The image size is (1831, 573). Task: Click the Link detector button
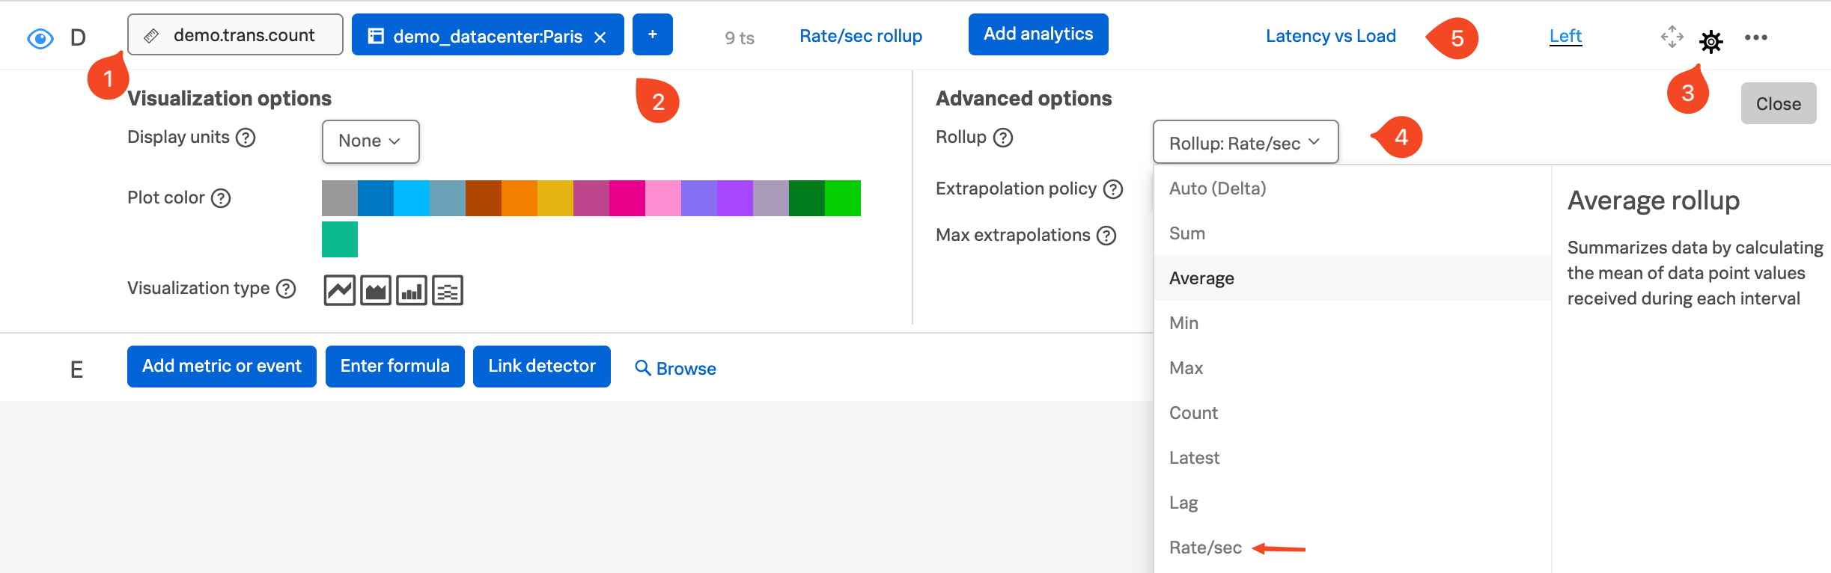[541, 366]
